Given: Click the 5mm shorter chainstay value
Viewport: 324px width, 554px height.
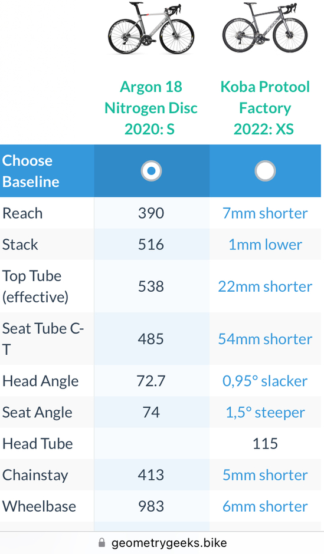Looking at the screenshot, I should click(x=265, y=475).
